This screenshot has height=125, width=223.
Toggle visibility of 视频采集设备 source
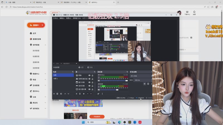(89, 79)
